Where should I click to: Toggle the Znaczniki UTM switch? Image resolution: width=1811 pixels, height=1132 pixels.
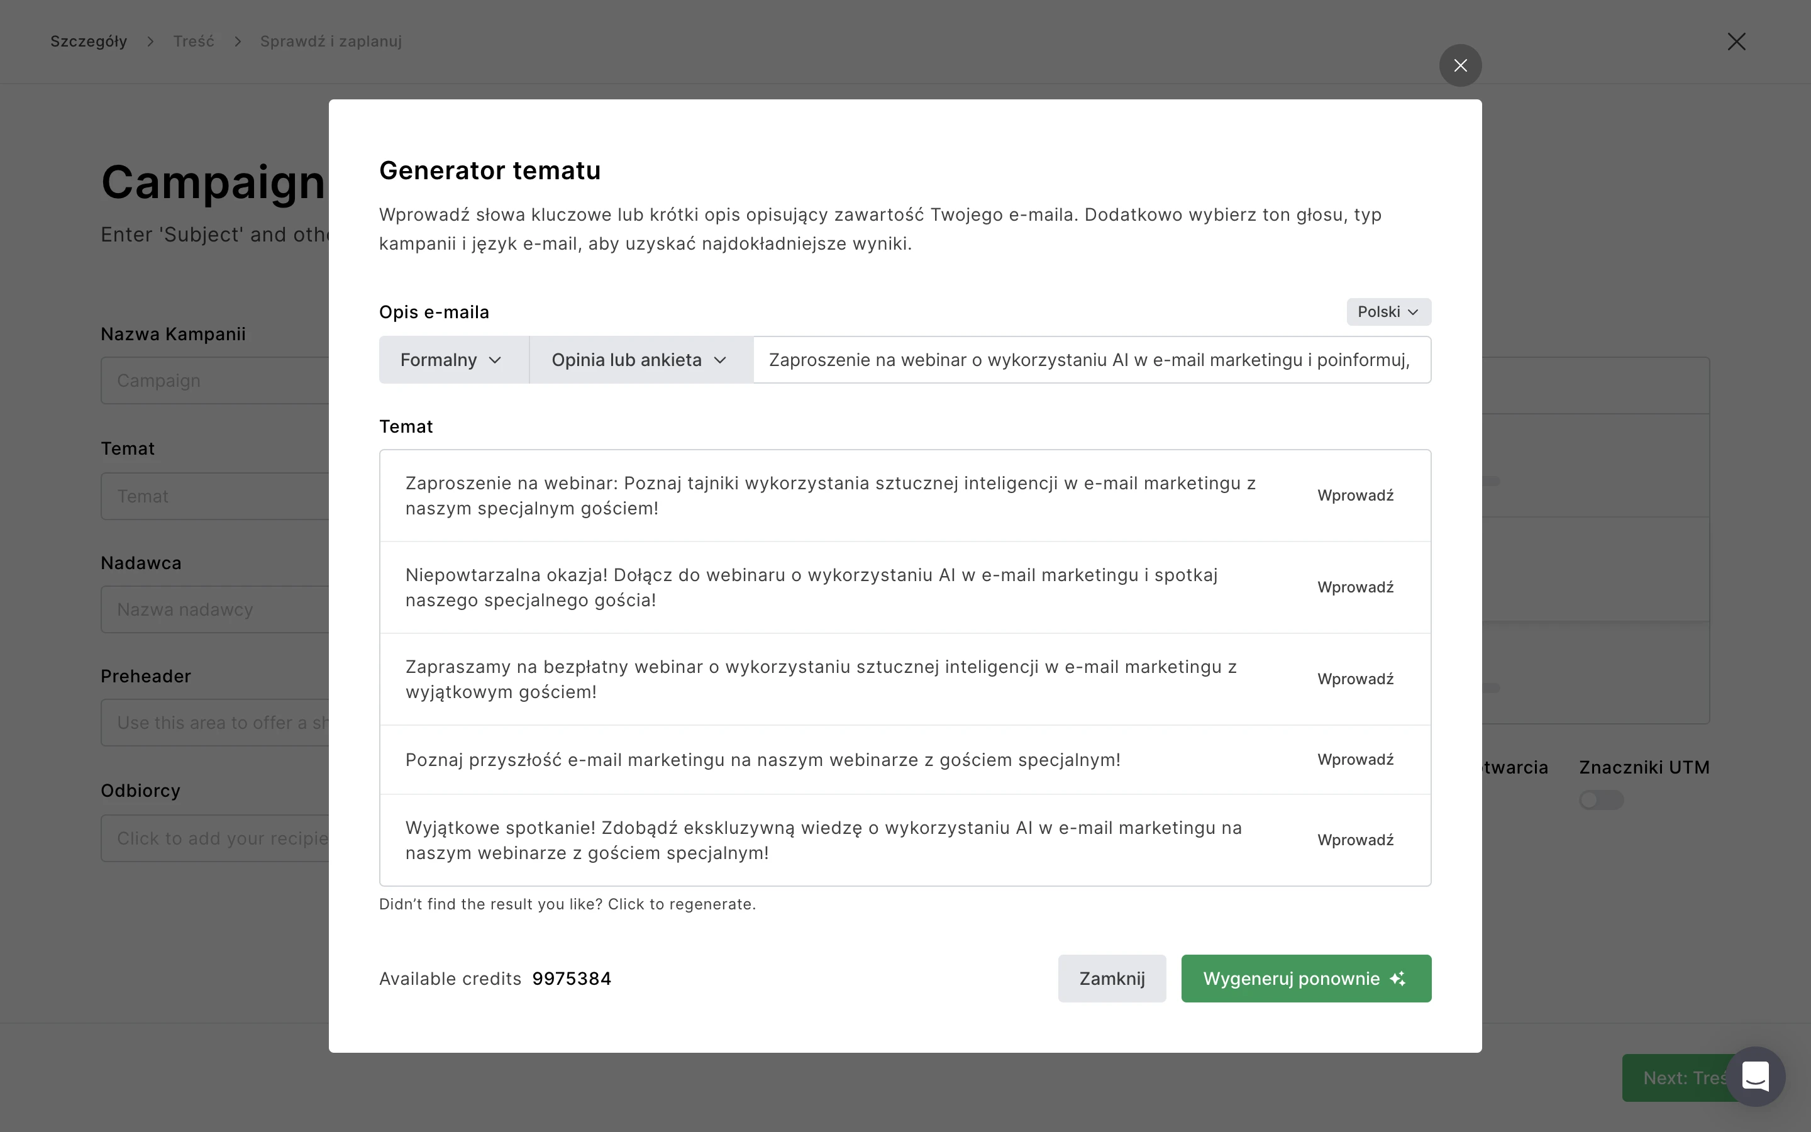click(1601, 801)
